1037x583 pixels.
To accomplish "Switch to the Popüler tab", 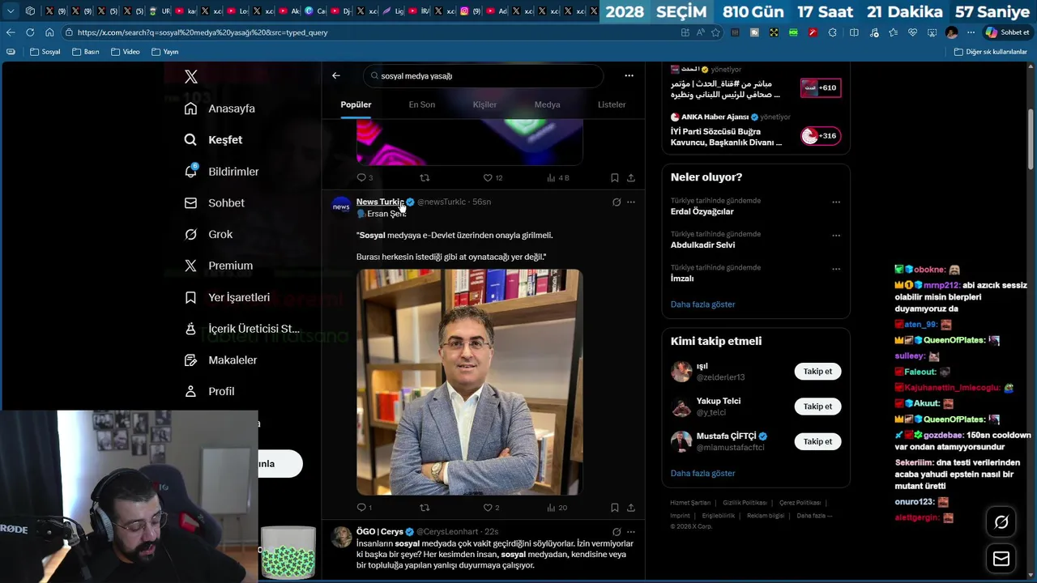I will (356, 104).
